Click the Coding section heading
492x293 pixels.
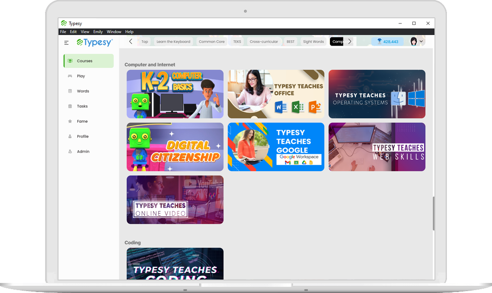(x=132, y=243)
